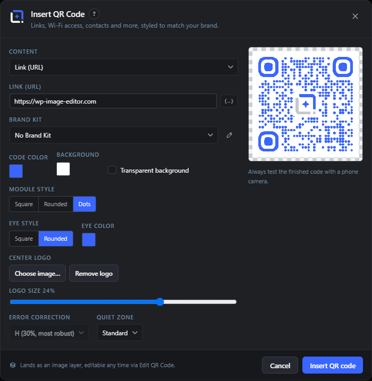372x381 pixels.
Task: Open the Code Color swatch
Action: pyautogui.click(x=16, y=171)
